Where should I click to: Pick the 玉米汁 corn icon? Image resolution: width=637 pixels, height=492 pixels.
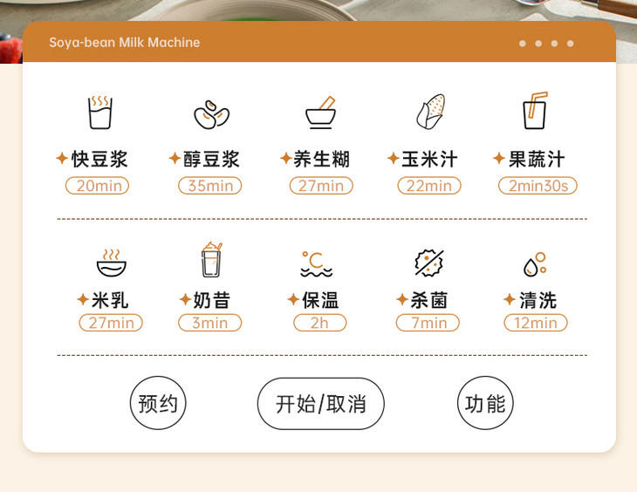click(430, 112)
